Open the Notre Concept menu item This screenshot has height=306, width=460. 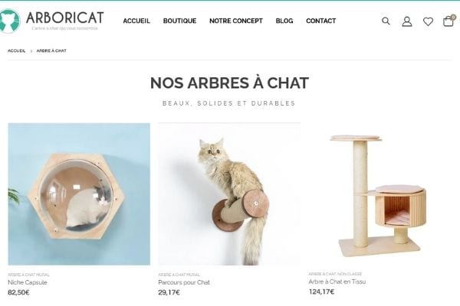point(236,21)
